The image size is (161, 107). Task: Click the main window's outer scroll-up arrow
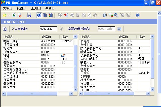pyautogui.click(x=159, y=13)
